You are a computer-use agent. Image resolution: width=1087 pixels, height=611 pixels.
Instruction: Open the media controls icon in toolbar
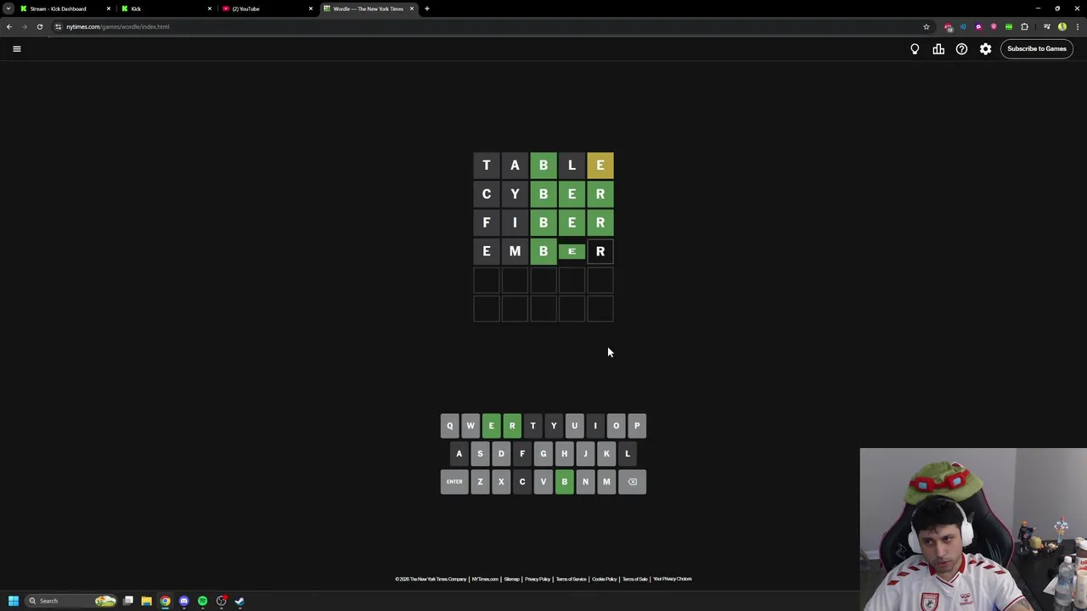click(x=1046, y=26)
